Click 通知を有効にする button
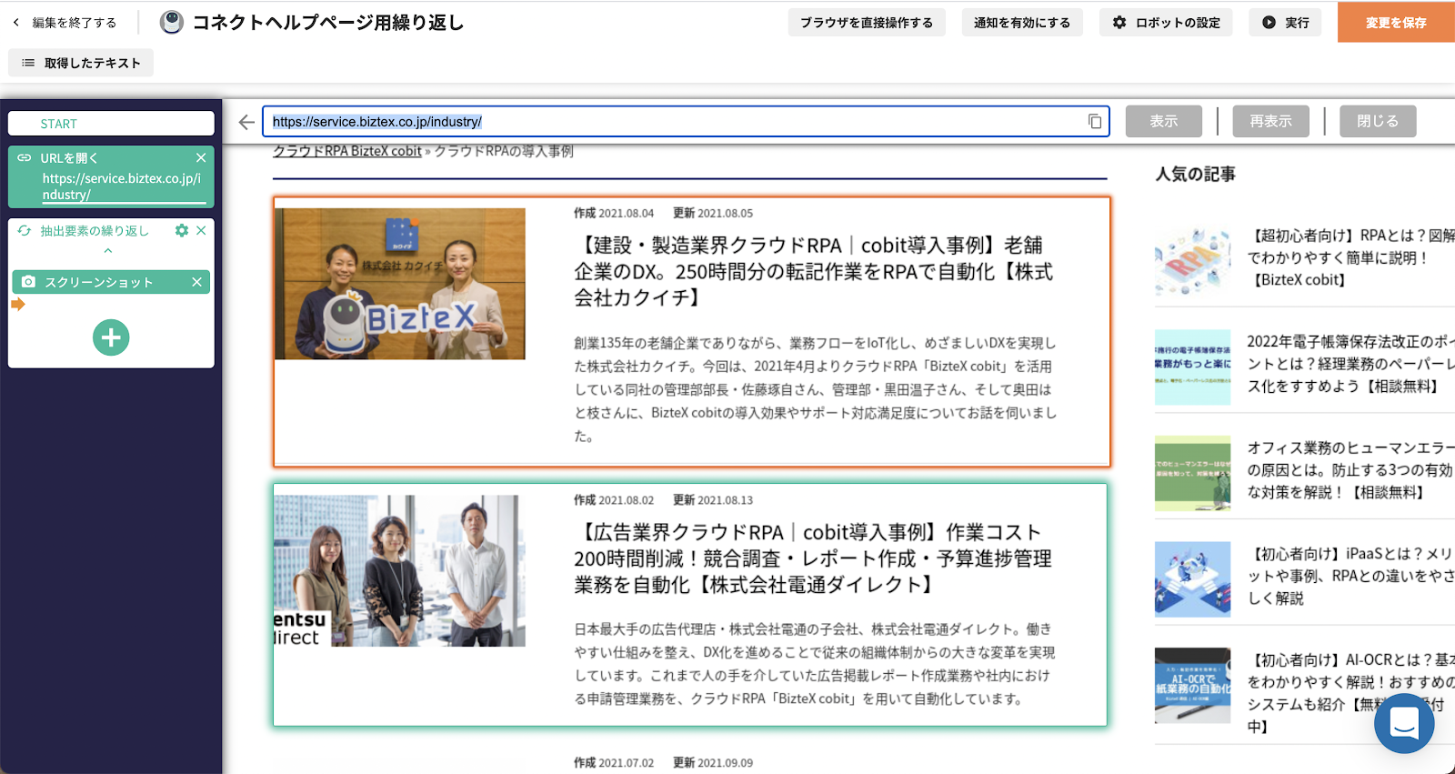The image size is (1455, 774). (1022, 23)
